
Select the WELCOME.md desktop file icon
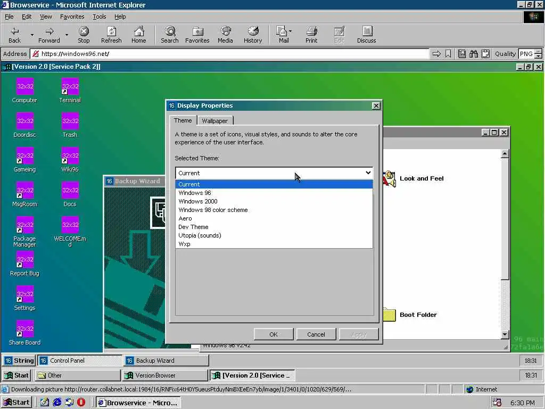[x=70, y=232]
